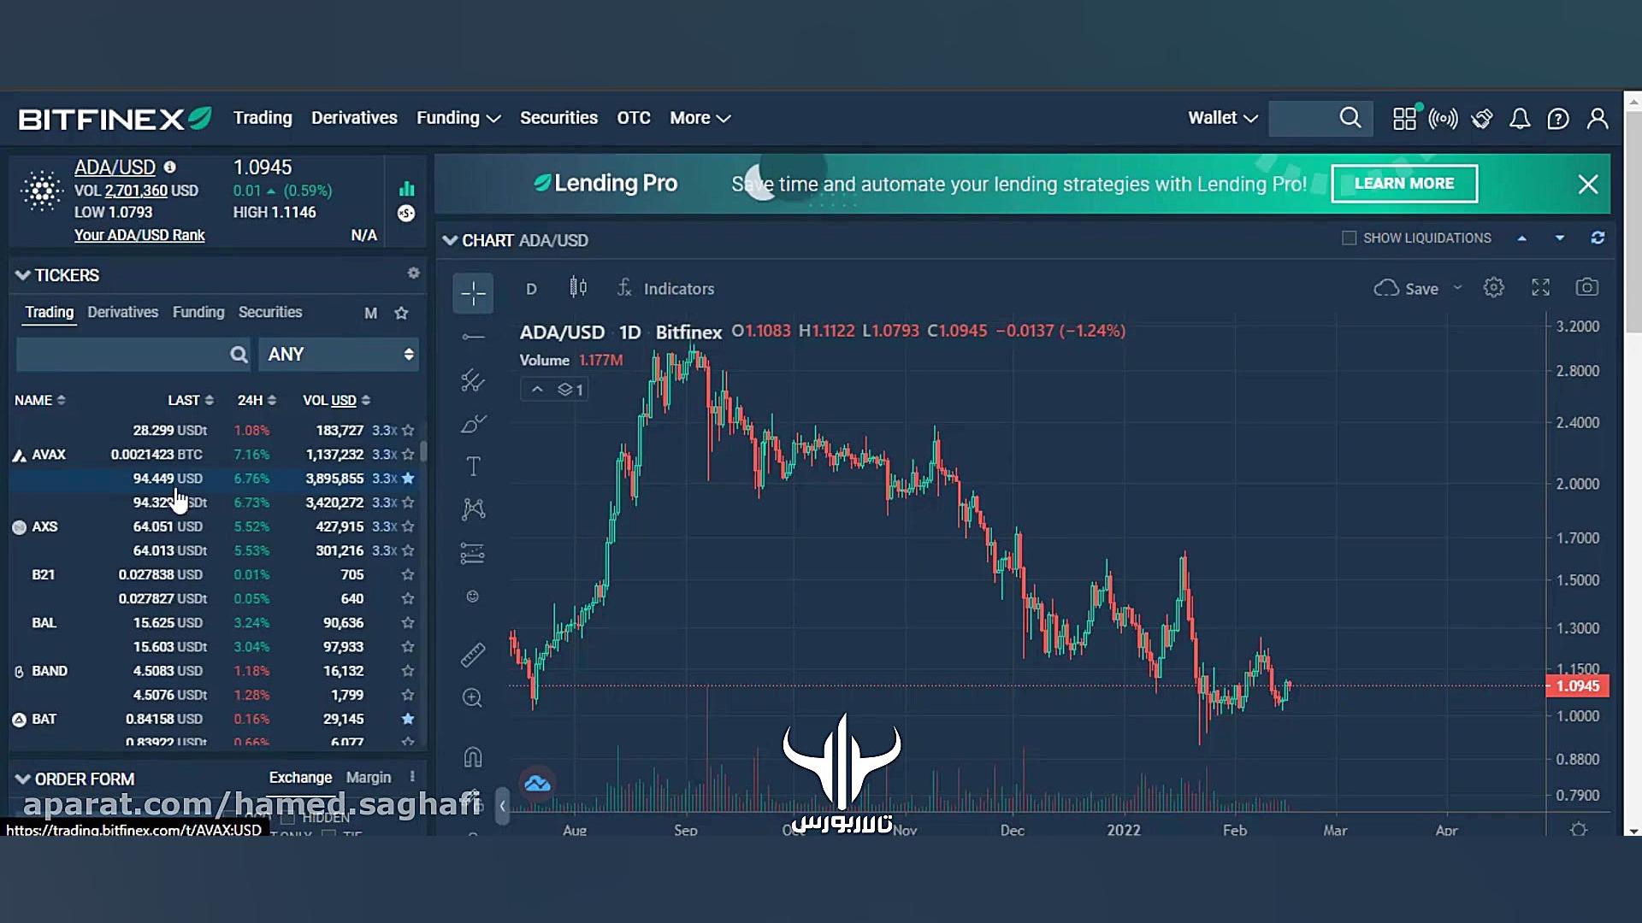Click the zoom-in magnifier tool
The image size is (1642, 923).
473,697
